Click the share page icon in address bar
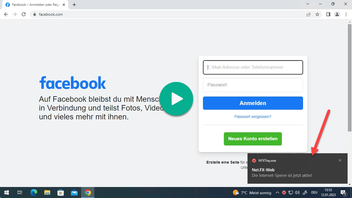 (309, 14)
